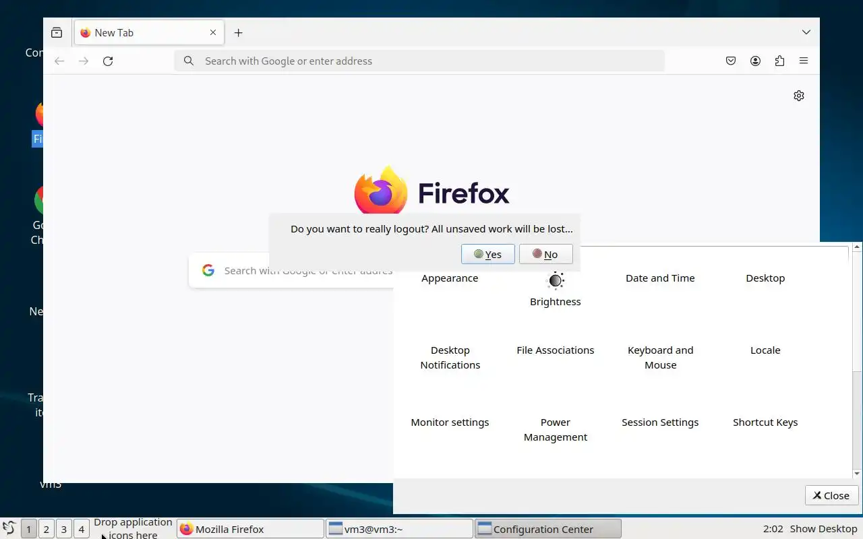This screenshot has height=539, width=863.
Task: Click search magnifier icon in address bar
Action: pyautogui.click(x=189, y=61)
